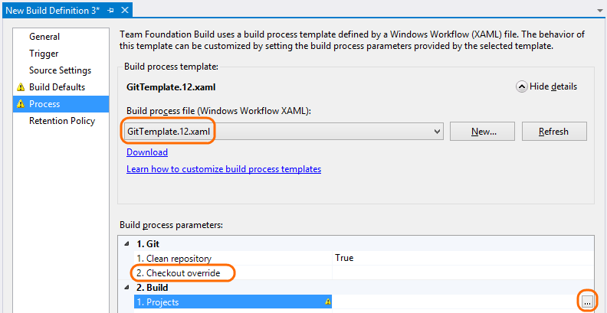Click the warning icon in Projects row
This screenshot has width=607, height=313.
pos(328,302)
